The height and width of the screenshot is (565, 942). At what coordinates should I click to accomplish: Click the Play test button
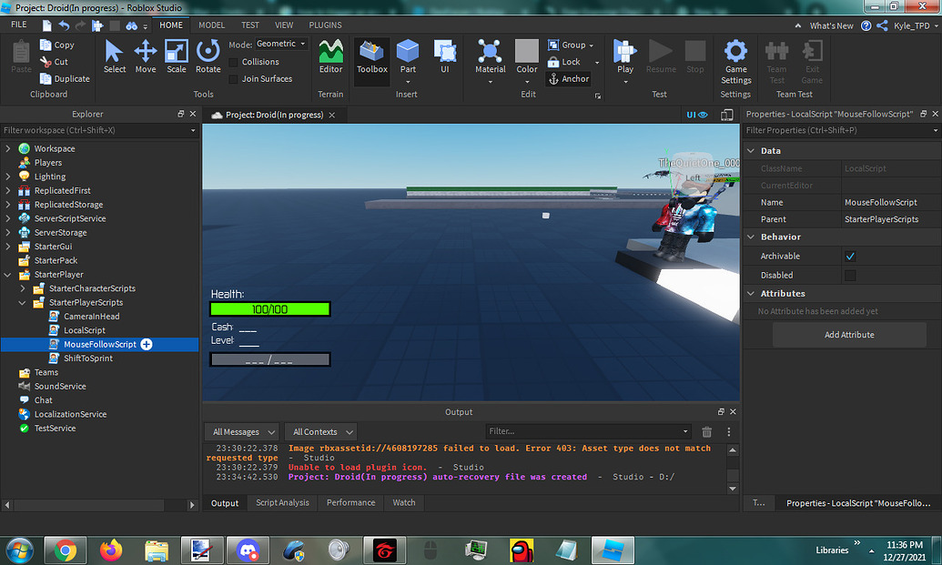coord(624,57)
